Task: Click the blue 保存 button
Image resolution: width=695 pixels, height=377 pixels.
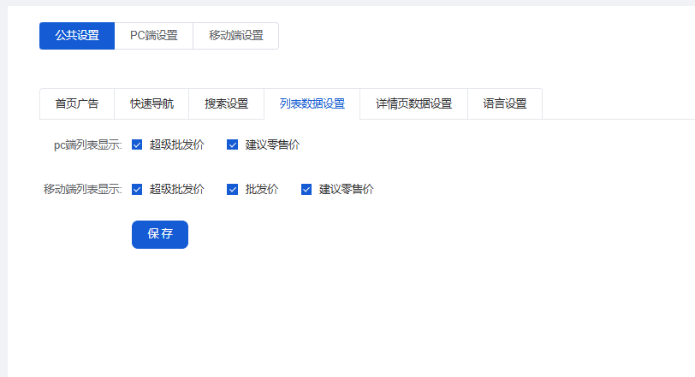Action: click(160, 234)
